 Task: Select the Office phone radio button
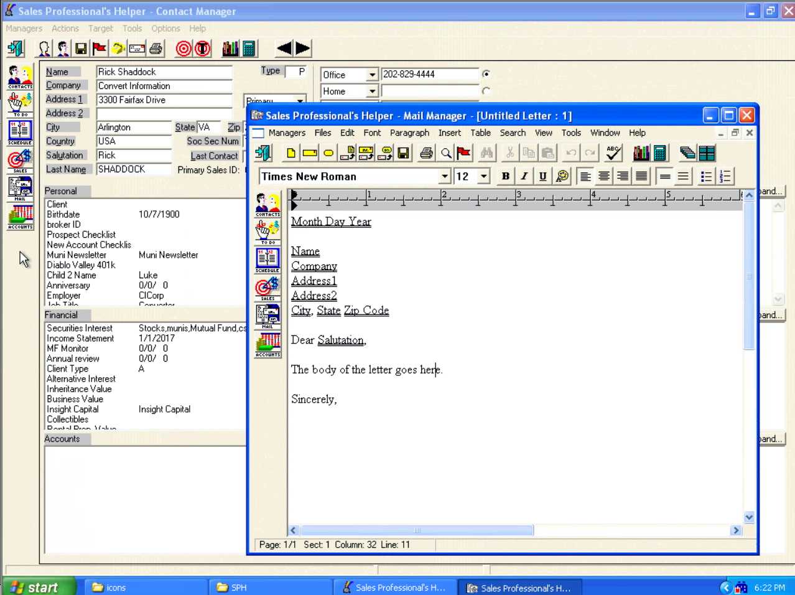(x=486, y=74)
